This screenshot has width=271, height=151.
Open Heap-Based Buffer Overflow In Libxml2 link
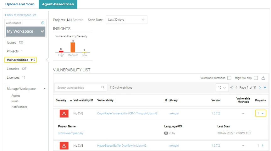click(x=122, y=145)
